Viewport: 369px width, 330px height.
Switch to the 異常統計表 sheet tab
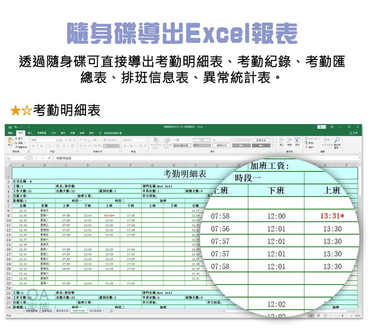click(x=62, y=310)
